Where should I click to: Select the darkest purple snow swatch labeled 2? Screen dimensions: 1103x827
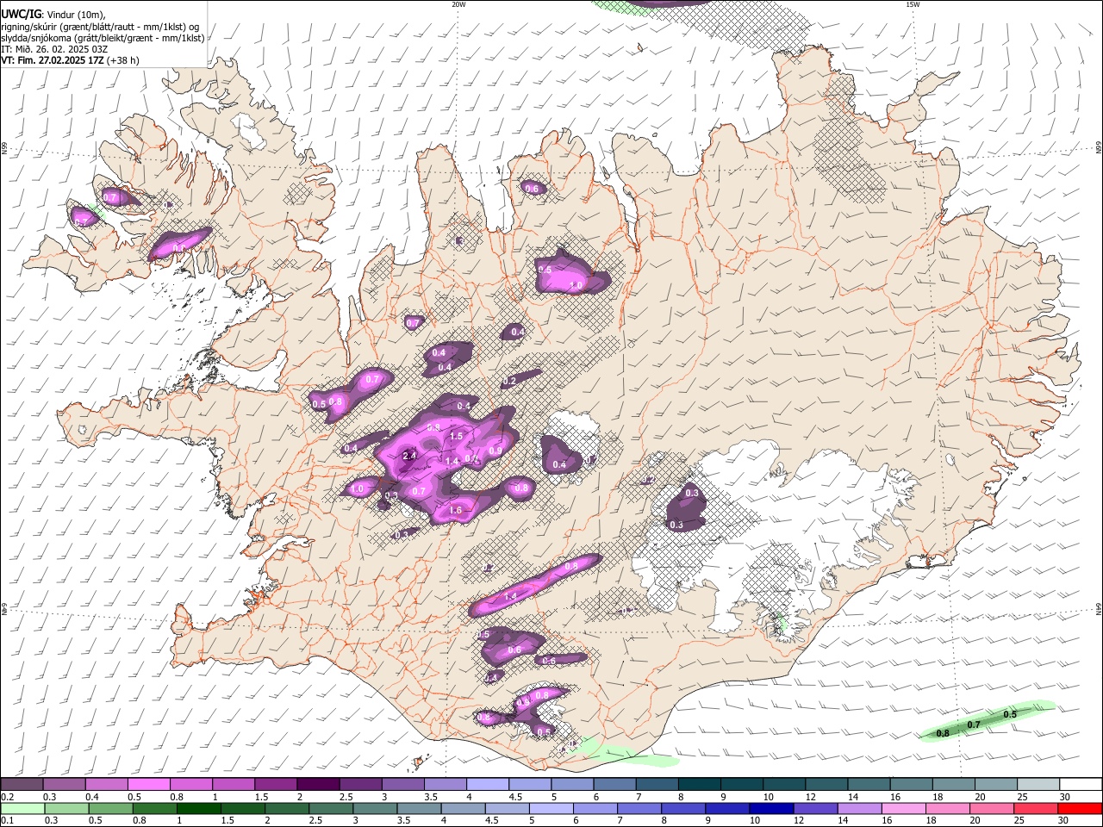point(317,784)
